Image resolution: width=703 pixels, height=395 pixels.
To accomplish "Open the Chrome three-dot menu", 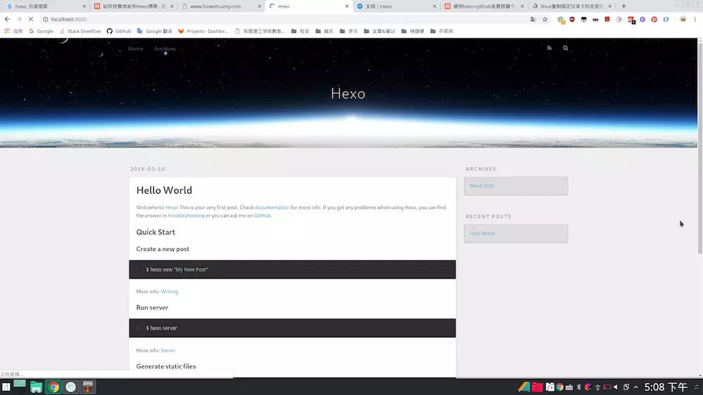I will (695, 19).
